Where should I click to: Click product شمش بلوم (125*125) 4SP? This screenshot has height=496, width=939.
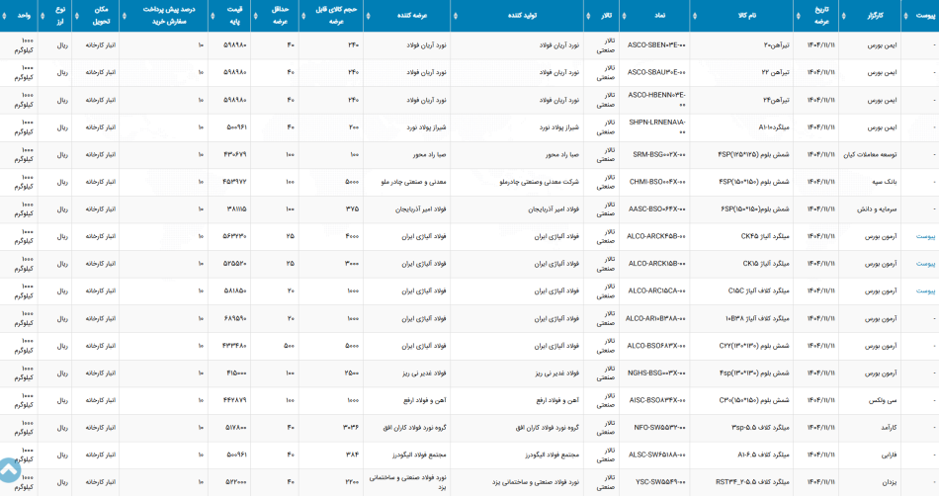click(753, 155)
